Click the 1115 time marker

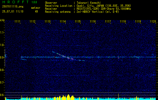point(78,21)
